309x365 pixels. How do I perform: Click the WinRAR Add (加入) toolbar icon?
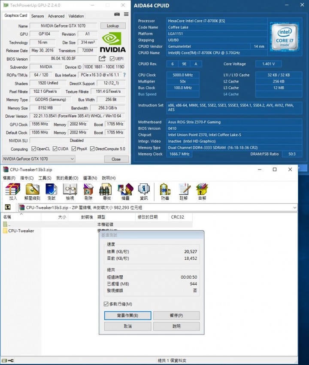click(13, 192)
